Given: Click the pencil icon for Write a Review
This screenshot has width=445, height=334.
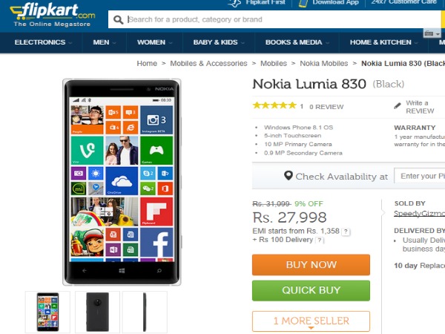Looking at the screenshot, I should (x=398, y=106).
